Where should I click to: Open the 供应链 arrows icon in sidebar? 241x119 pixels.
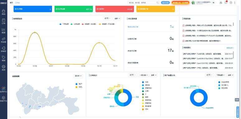(3, 39)
